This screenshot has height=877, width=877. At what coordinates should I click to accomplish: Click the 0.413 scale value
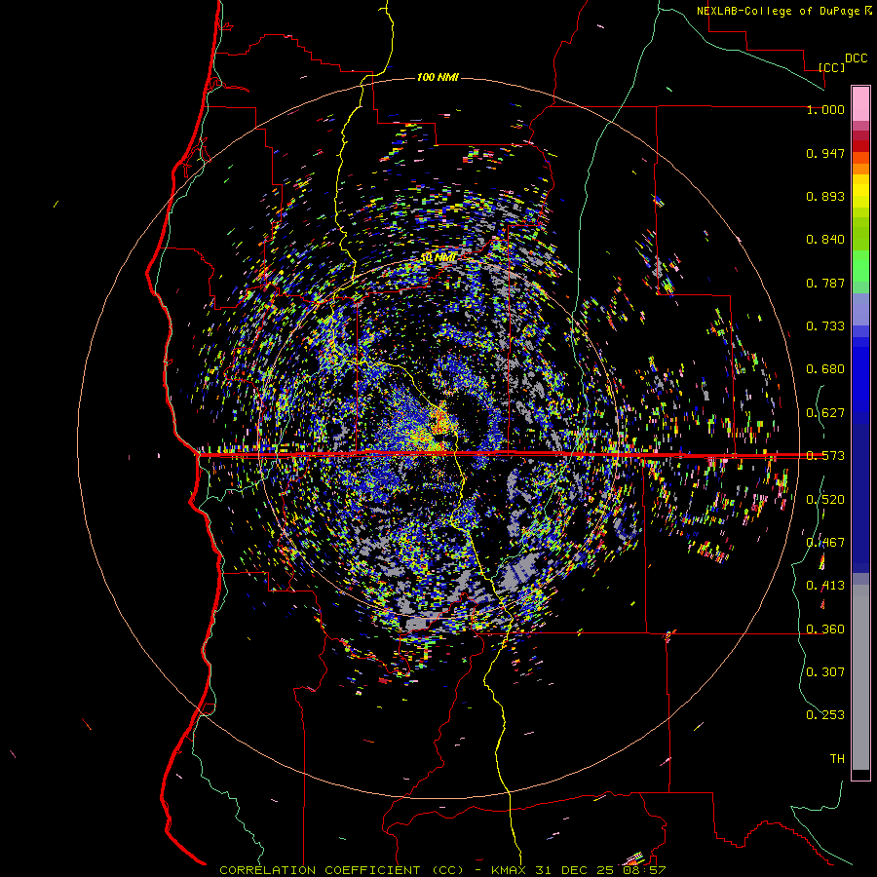click(825, 586)
